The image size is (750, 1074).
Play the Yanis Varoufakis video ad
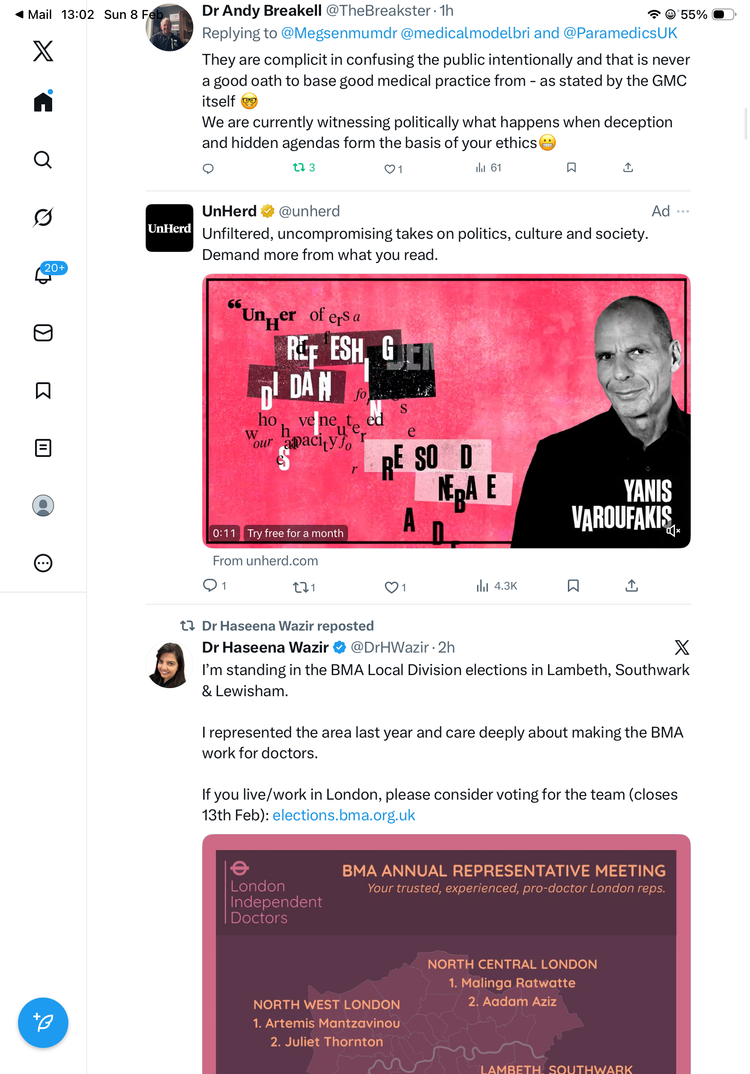click(446, 411)
